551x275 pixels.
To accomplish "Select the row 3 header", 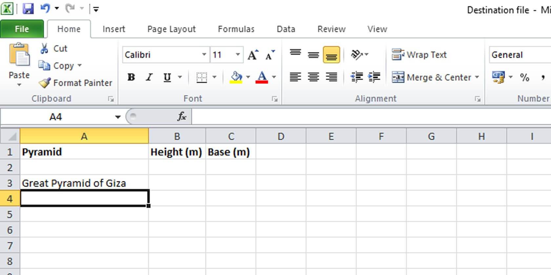I will pos(10,183).
